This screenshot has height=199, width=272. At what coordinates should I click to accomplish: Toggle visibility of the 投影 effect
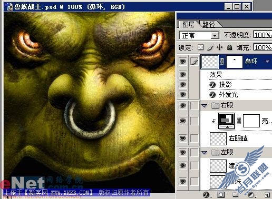point(182,85)
